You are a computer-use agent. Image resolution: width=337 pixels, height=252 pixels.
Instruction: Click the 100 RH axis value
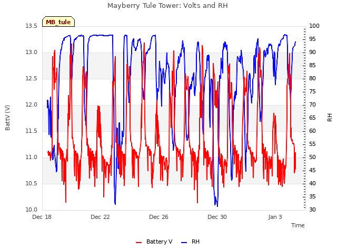(x=314, y=26)
